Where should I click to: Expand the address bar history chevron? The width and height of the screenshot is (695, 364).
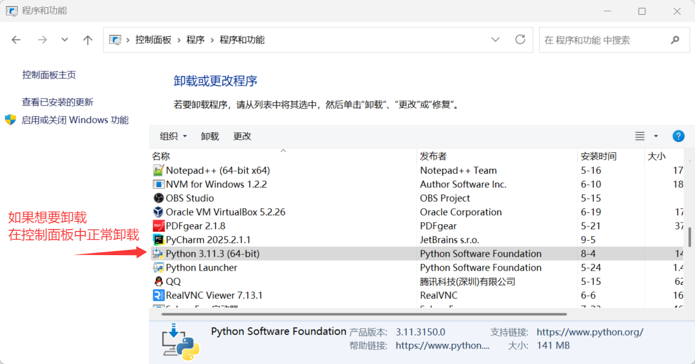click(495, 39)
